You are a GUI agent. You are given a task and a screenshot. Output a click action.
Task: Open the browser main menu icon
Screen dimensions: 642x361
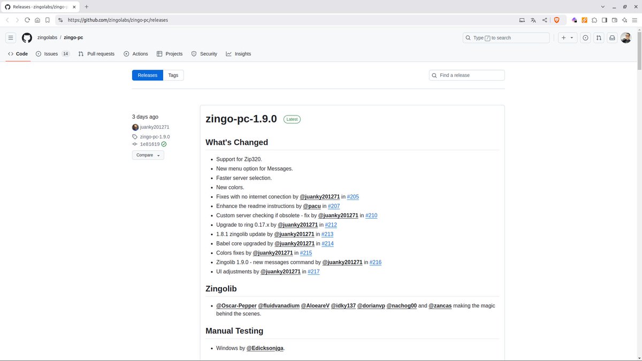(635, 20)
